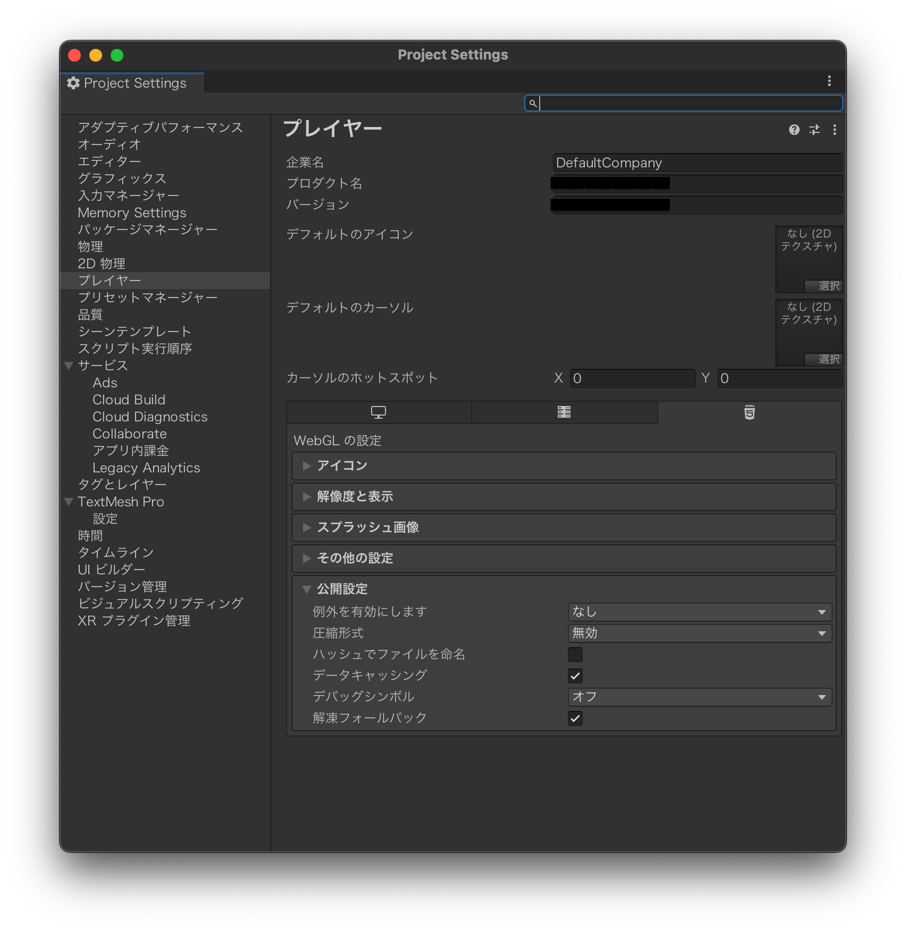This screenshot has width=906, height=931.
Task: Click the hotspot Y value field
Action: pos(780,378)
